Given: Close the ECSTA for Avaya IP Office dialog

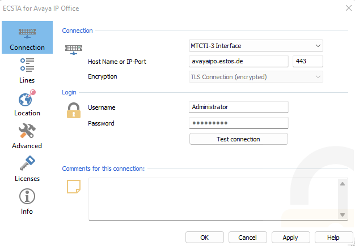Looking at the screenshot, I should pos(349,8).
